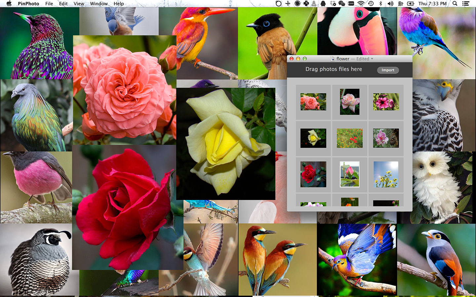Open the battery status menu
Viewport: 476px width, 297px height.
tap(410, 3)
